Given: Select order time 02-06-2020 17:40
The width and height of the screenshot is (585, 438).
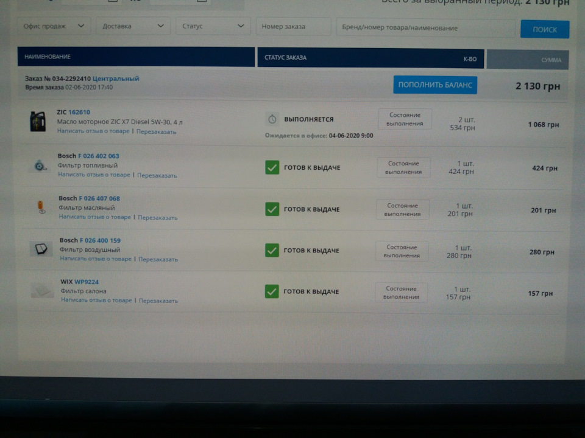Looking at the screenshot, I should [x=89, y=87].
